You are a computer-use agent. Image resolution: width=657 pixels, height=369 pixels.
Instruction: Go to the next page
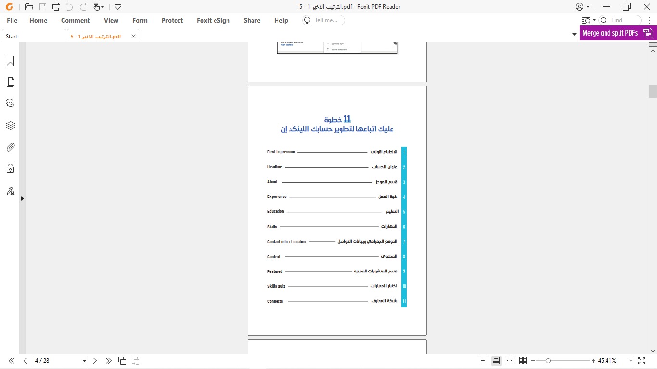coord(95,361)
